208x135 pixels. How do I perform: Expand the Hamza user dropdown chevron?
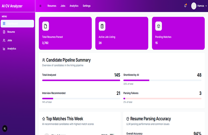pos(206,6)
